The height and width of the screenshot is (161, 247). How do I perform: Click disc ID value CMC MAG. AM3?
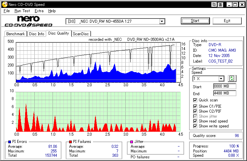coord(222,50)
